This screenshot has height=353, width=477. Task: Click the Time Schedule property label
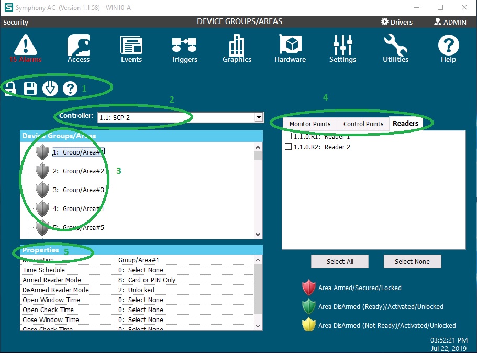click(x=43, y=270)
